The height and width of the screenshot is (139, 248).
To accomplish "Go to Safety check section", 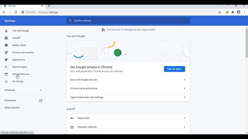I will [19, 45].
